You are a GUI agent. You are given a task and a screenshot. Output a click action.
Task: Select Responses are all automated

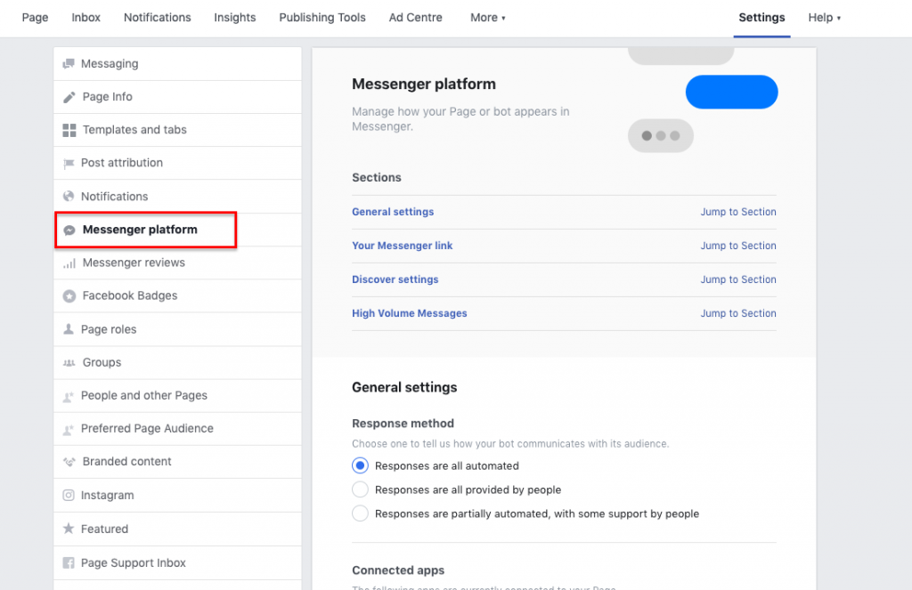[360, 465]
